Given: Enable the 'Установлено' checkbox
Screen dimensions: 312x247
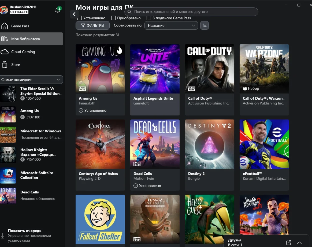Looking at the screenshot, I should (x=80, y=18).
